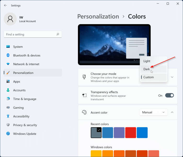Click the Time & language clock icon
This screenshot has height=157, width=183.
click(8, 99)
